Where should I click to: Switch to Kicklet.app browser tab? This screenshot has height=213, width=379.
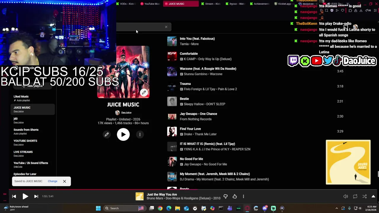284,4
